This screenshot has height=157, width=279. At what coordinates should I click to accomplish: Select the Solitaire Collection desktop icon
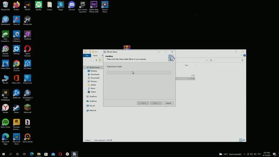[17, 36]
